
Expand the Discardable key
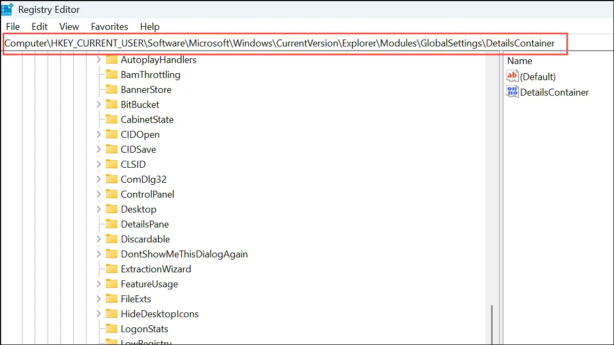(99, 239)
